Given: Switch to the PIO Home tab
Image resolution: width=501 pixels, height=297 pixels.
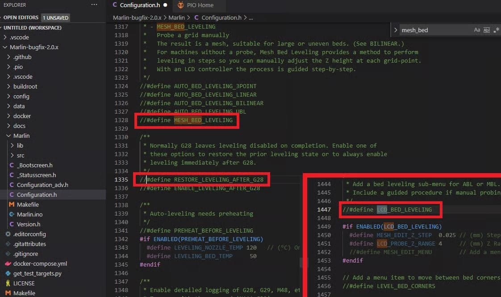Looking at the screenshot, I should [x=200, y=5].
